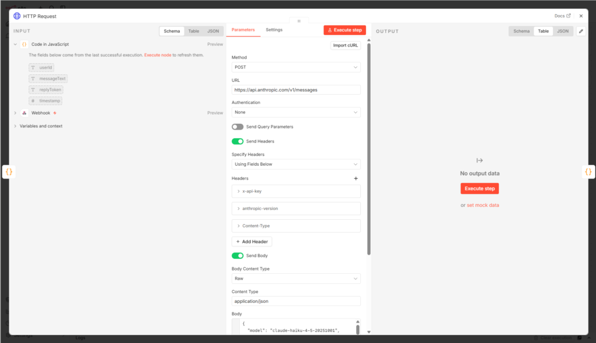596x343 pixels.
Task: Open the Method dropdown showing POST
Action: pos(296,67)
